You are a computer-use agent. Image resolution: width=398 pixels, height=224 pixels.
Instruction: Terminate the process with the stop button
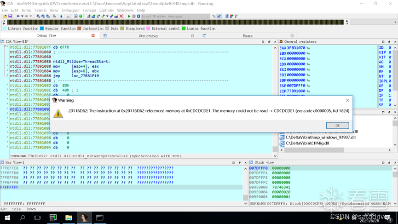[x=138, y=16]
